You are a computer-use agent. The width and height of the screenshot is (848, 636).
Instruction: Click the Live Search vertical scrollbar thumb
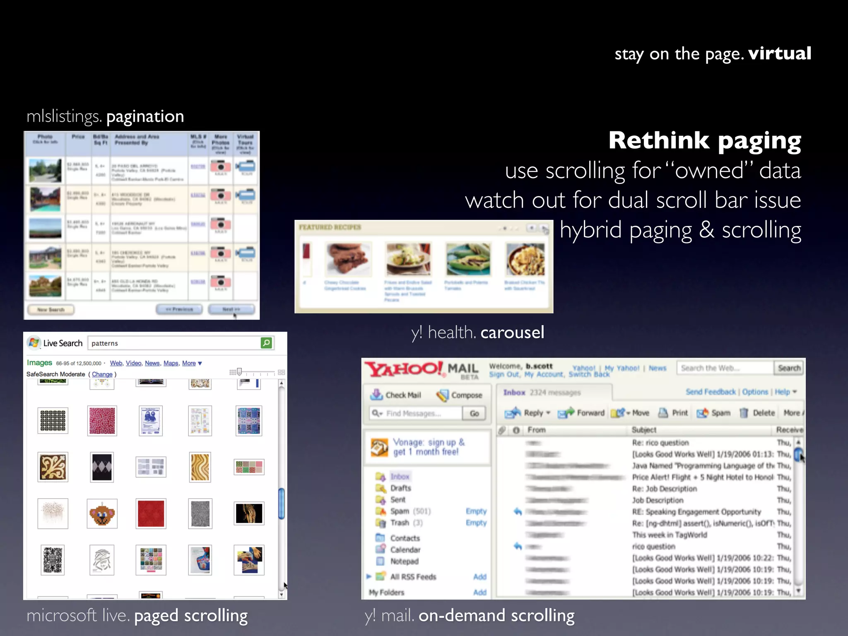[282, 504]
